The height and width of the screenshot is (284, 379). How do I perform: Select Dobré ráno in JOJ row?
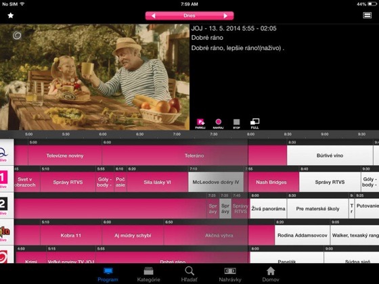172,258
